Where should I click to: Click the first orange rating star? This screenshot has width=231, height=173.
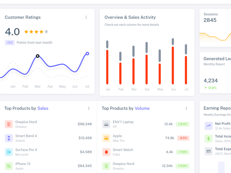tap(26, 31)
